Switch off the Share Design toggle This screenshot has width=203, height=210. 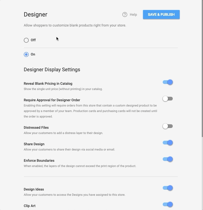pos(168,143)
